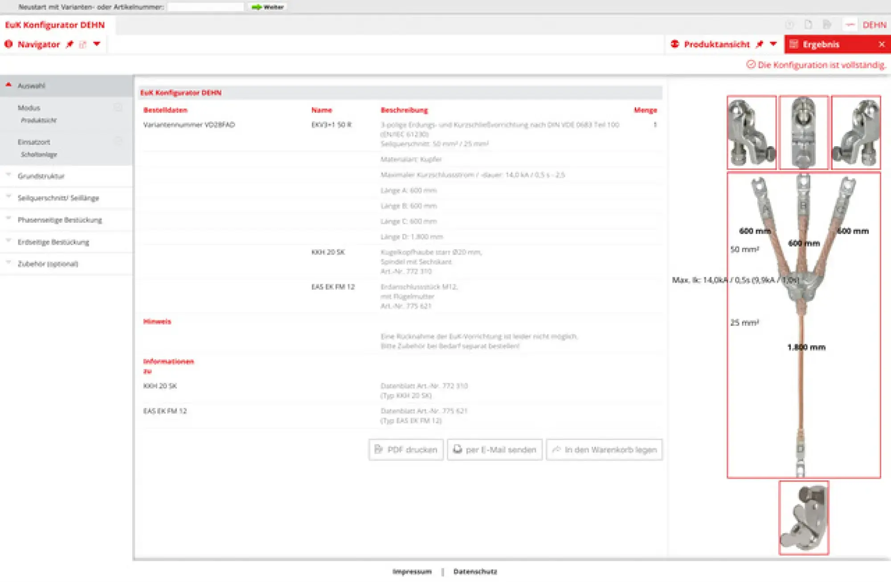891x582 pixels.
Task: Close the Ergebnis tab
Action: [x=882, y=44]
